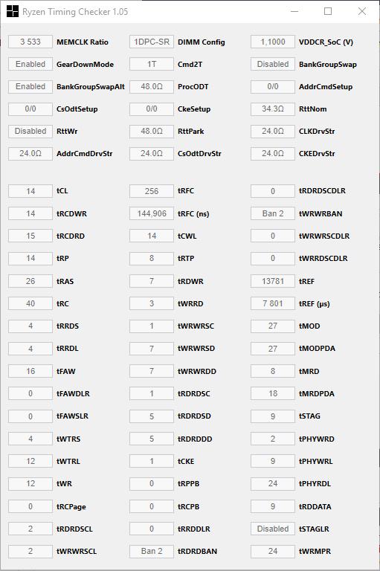Click the RttNom 34.3Ω value box
Viewport: 380px width, 571px height.
point(273,109)
